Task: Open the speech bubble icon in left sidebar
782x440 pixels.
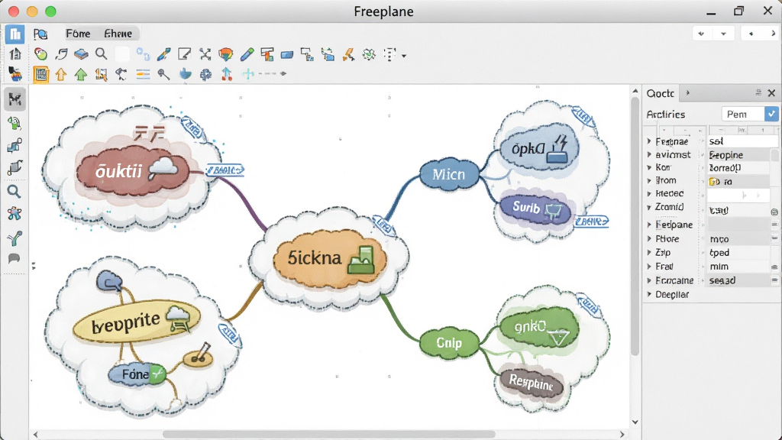Action: point(14,258)
